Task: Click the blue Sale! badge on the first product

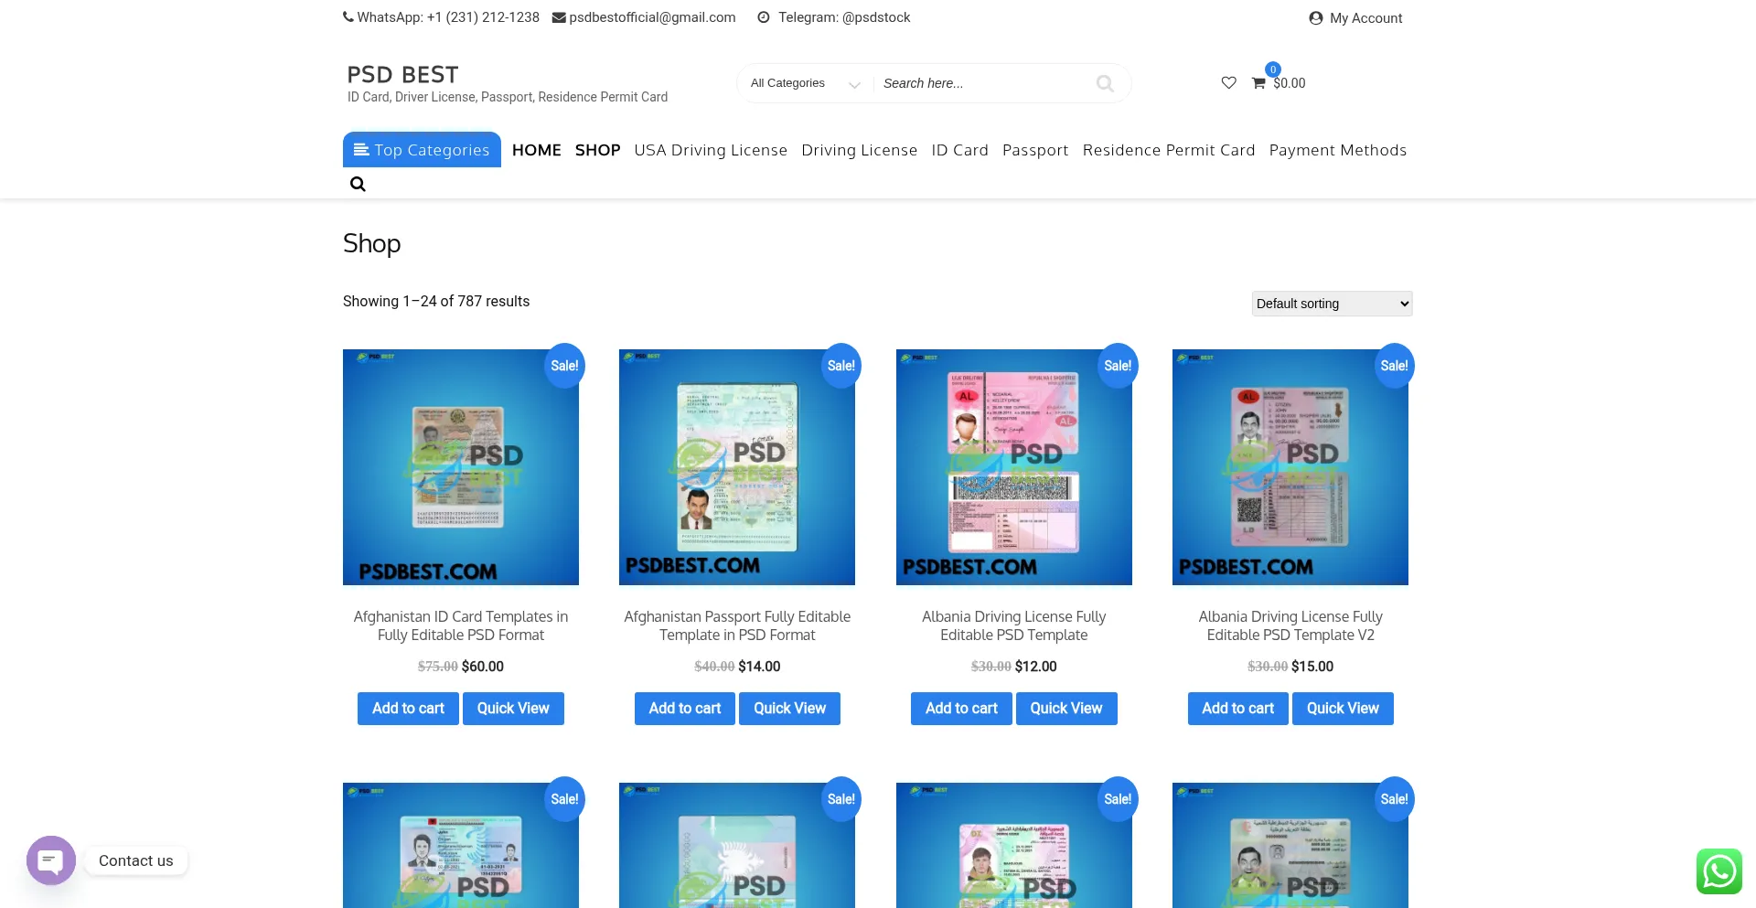Action: [x=563, y=366]
